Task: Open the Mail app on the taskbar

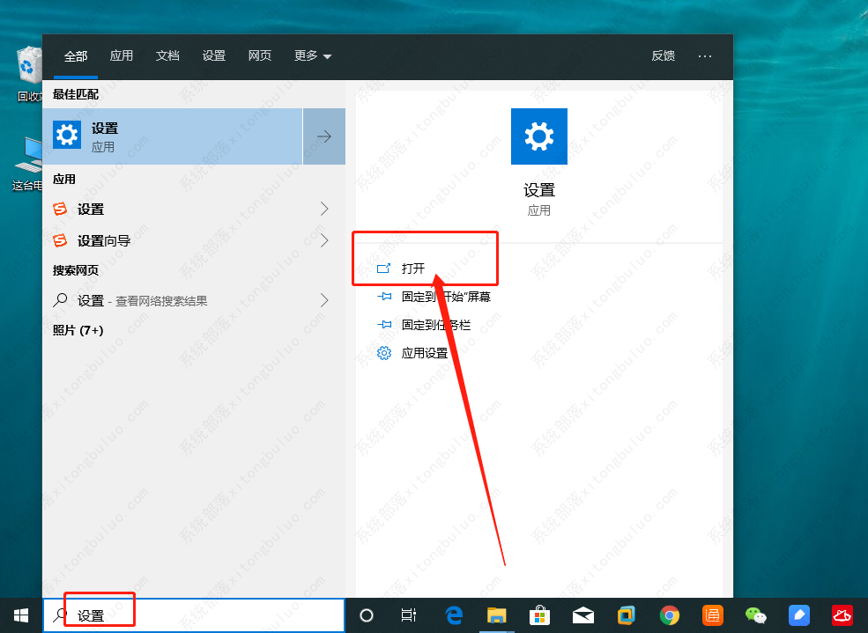Action: point(582,615)
